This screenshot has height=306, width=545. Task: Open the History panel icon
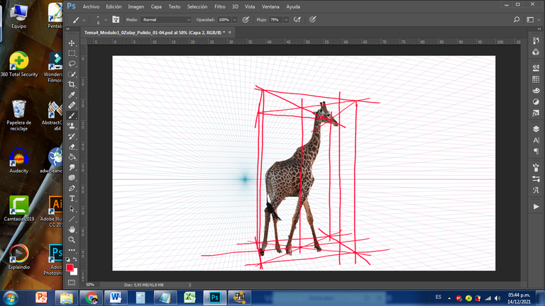click(536, 40)
